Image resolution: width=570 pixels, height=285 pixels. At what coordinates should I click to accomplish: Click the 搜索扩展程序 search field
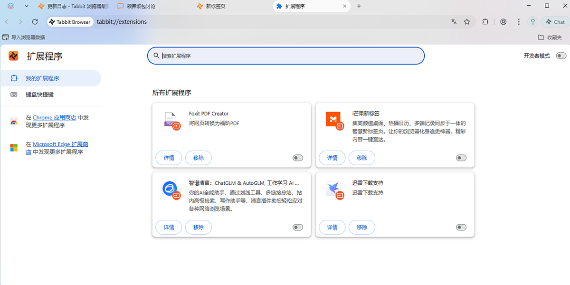point(285,56)
